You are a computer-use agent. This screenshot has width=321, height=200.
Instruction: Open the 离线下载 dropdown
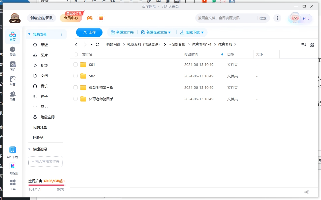pyautogui.click(x=192, y=32)
